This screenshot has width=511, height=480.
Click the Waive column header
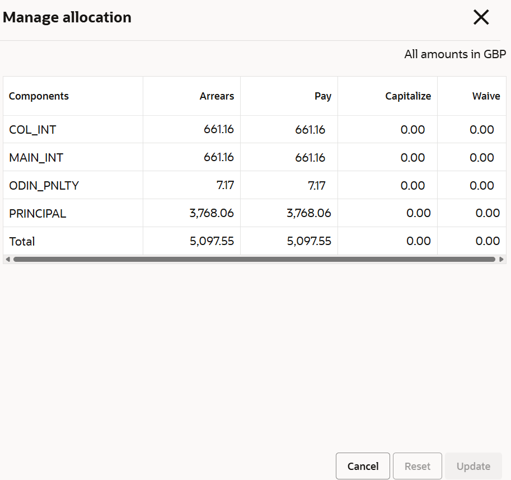[486, 96]
